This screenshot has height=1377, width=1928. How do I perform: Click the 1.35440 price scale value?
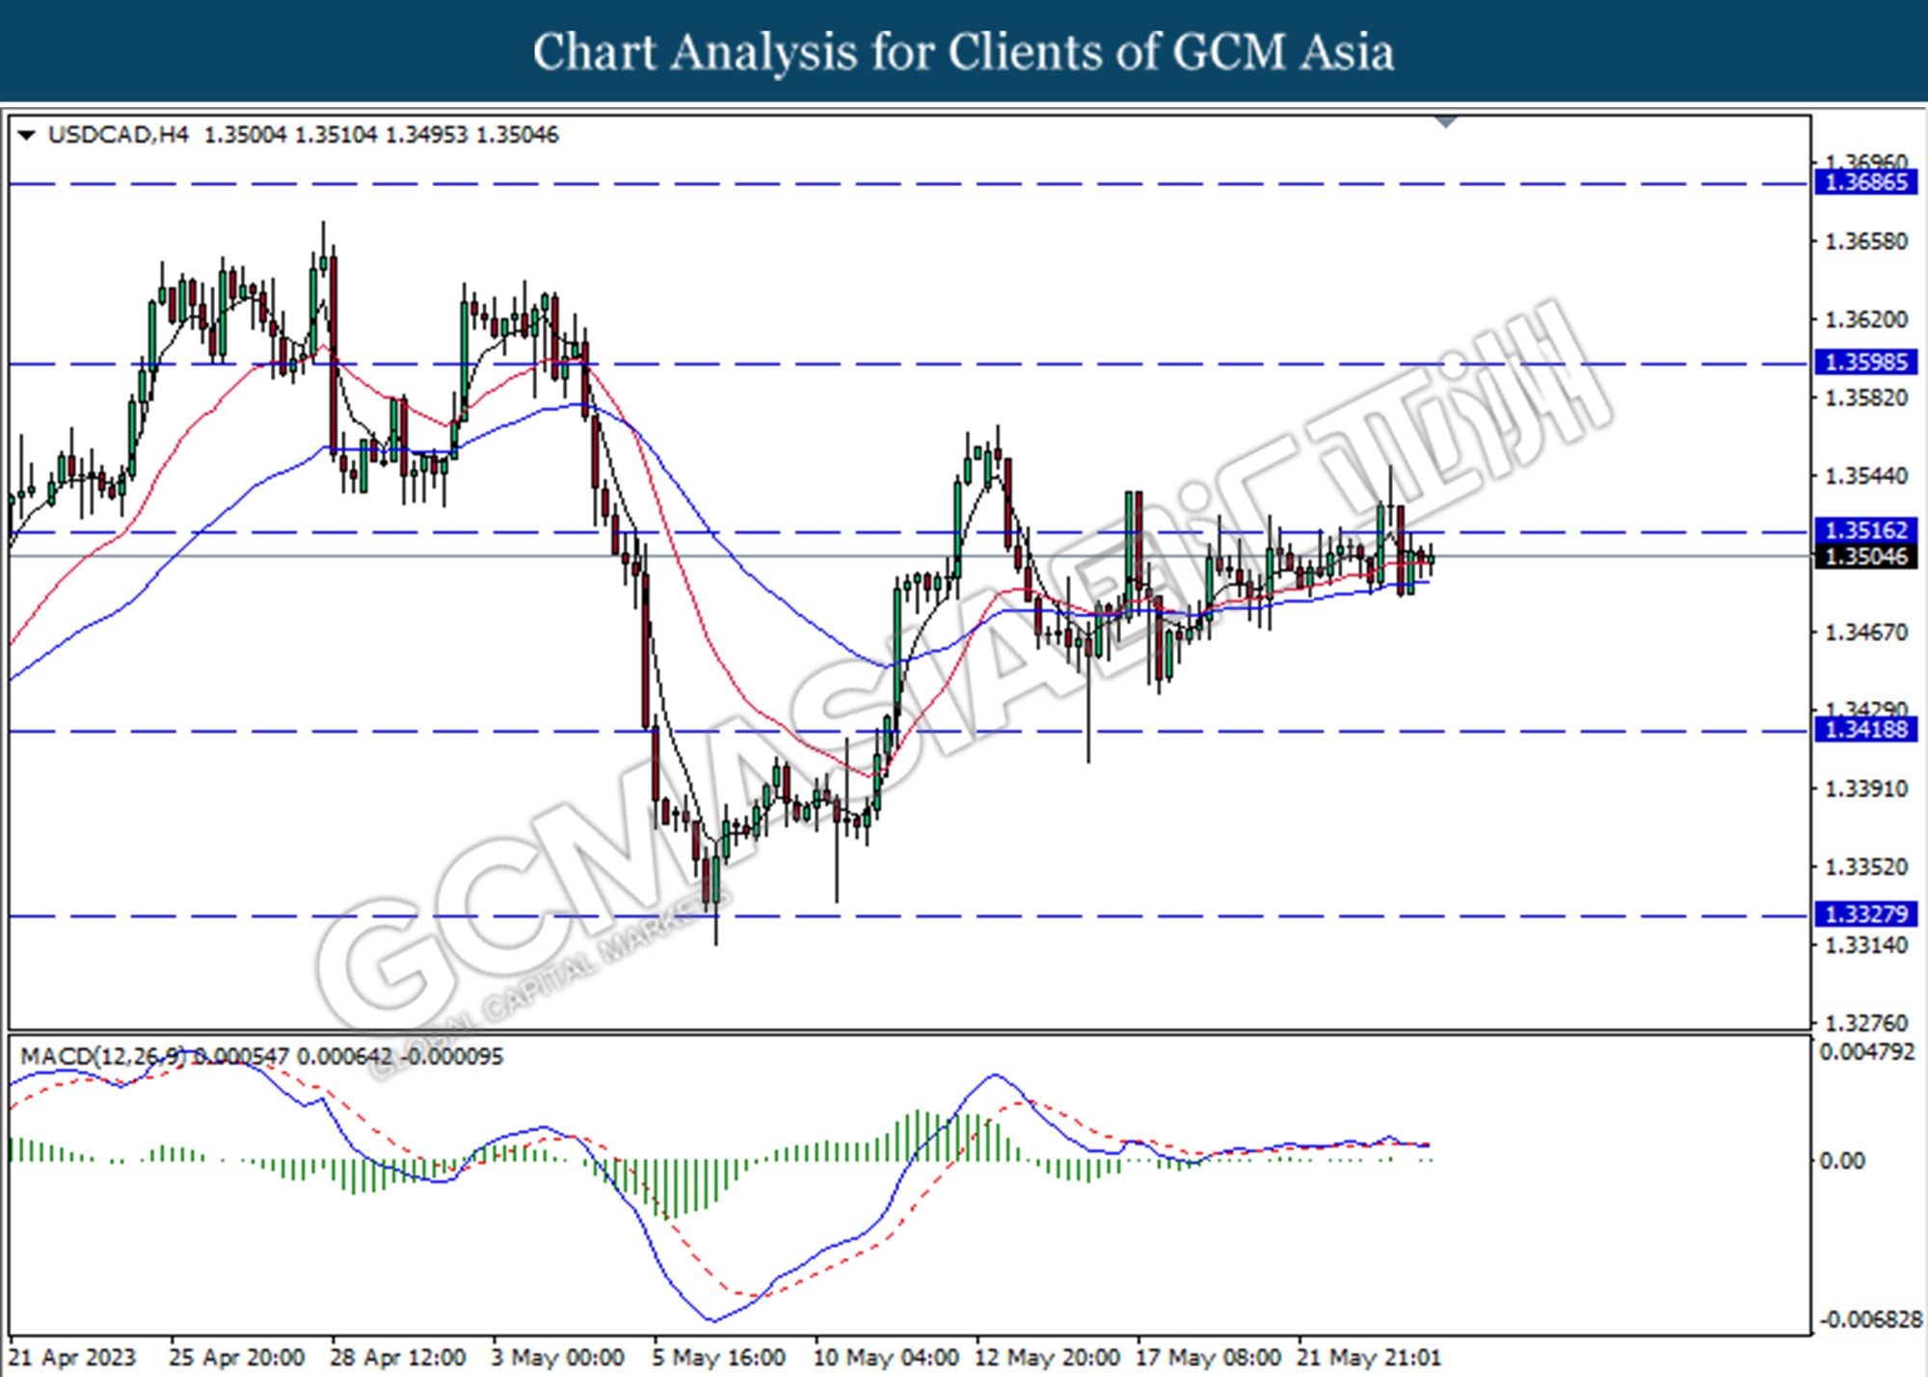tap(1867, 476)
